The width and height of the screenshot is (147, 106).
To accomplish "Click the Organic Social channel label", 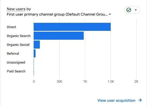I will [x=18, y=45].
